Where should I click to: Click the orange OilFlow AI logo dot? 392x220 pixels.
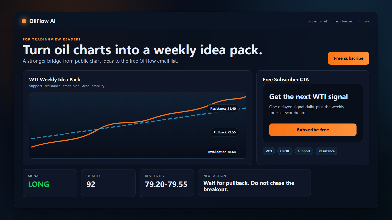(x=24, y=21)
